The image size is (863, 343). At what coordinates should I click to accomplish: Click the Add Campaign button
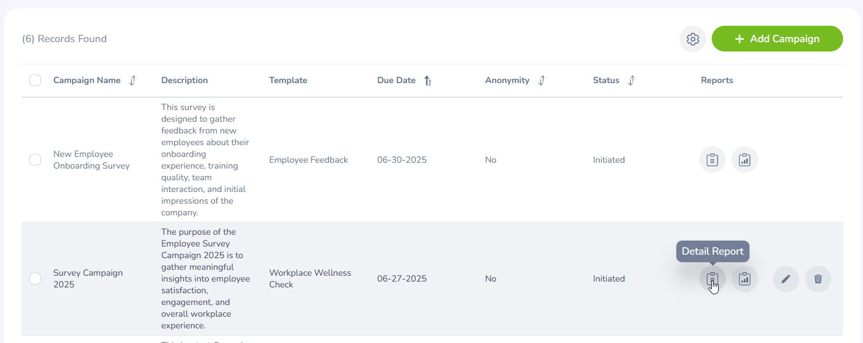[777, 39]
